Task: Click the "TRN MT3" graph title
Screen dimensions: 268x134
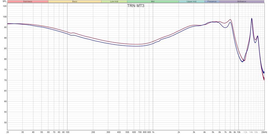Action: [136, 5]
